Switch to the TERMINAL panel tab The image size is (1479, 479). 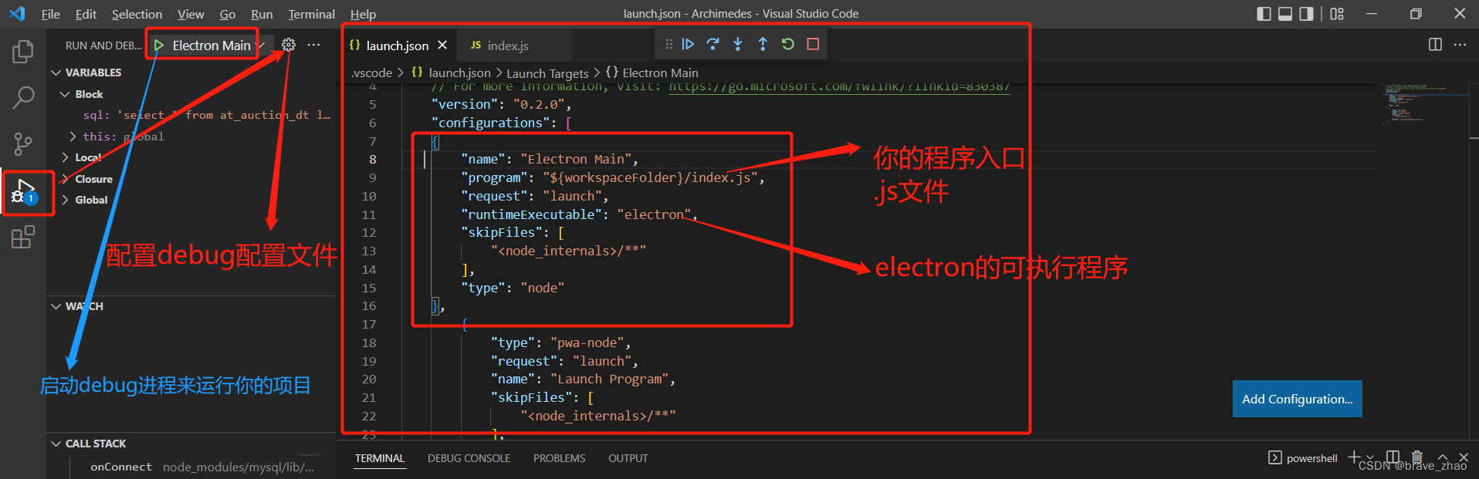click(379, 458)
